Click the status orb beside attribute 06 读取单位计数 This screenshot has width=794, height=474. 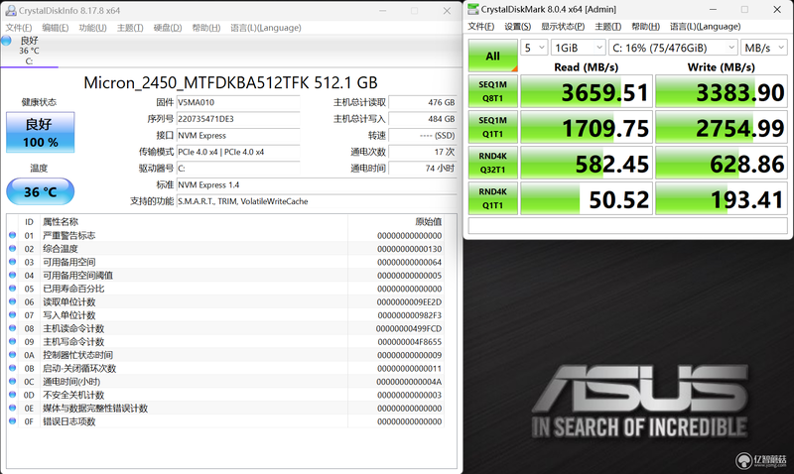click(13, 301)
